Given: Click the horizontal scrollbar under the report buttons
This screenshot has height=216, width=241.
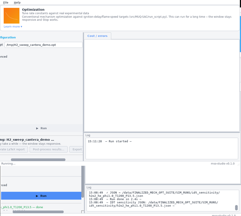Looking at the screenshot, I should point(38,160).
